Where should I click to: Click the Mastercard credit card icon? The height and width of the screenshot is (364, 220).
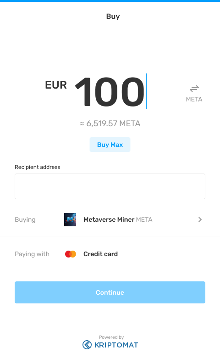pos(71,254)
